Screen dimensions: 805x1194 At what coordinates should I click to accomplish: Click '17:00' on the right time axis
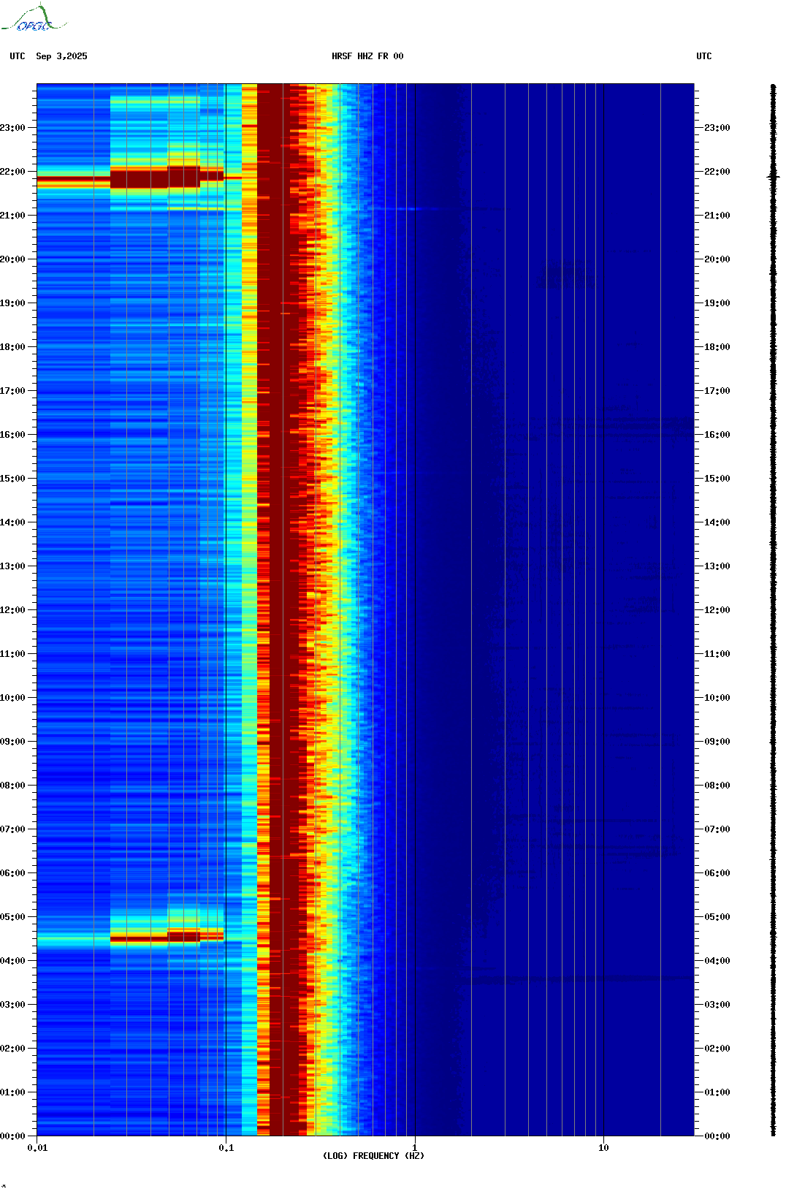pos(717,391)
